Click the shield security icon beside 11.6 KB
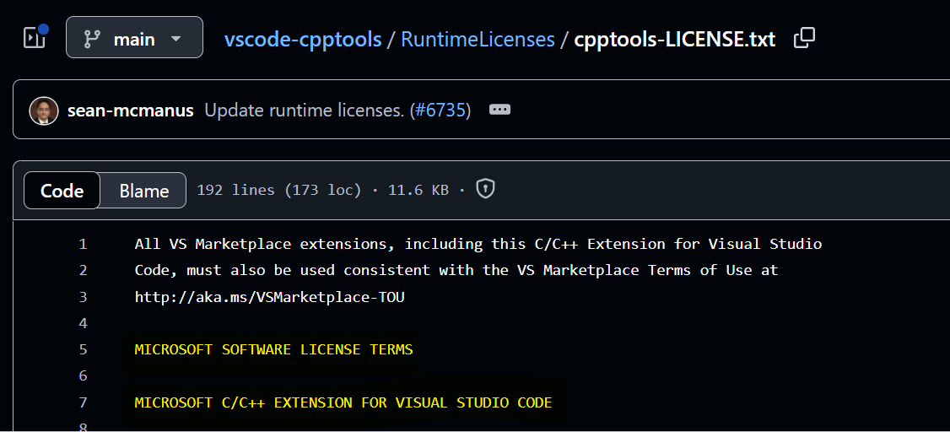The width and height of the screenshot is (950, 432). point(485,190)
